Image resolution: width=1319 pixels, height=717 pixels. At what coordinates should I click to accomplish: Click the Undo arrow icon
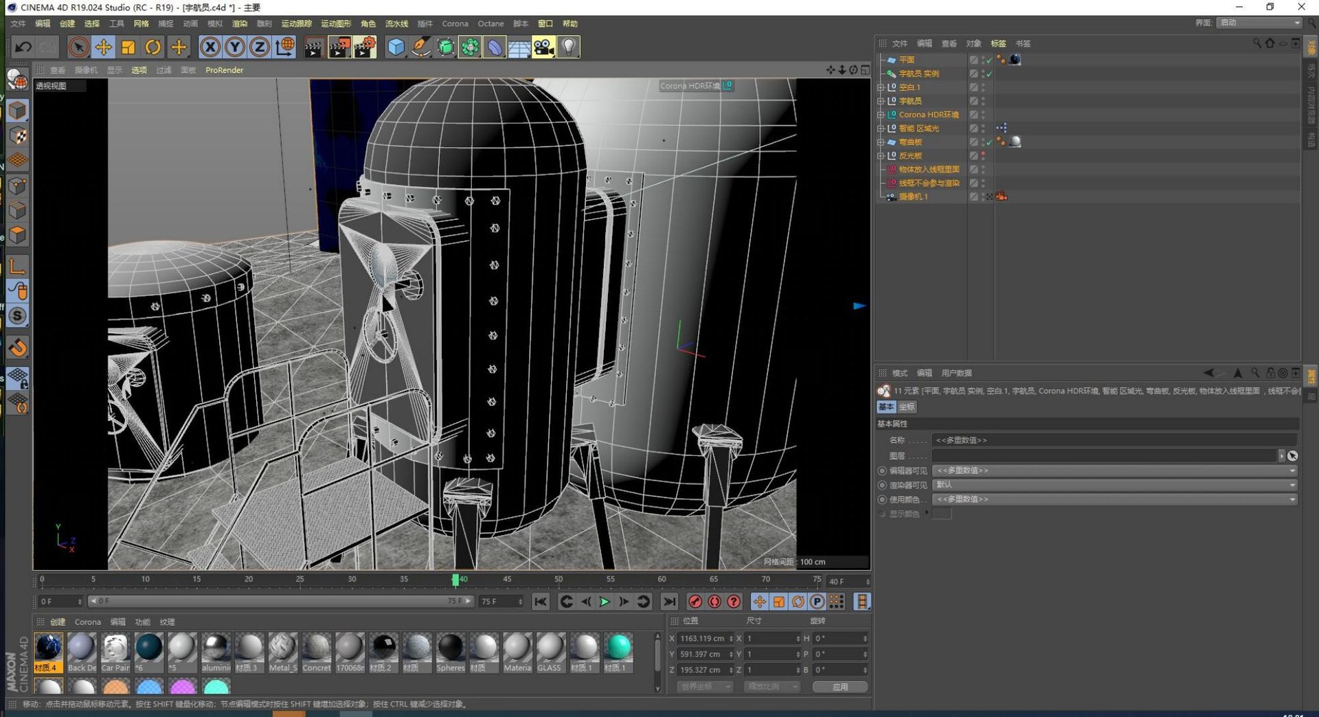[23, 47]
